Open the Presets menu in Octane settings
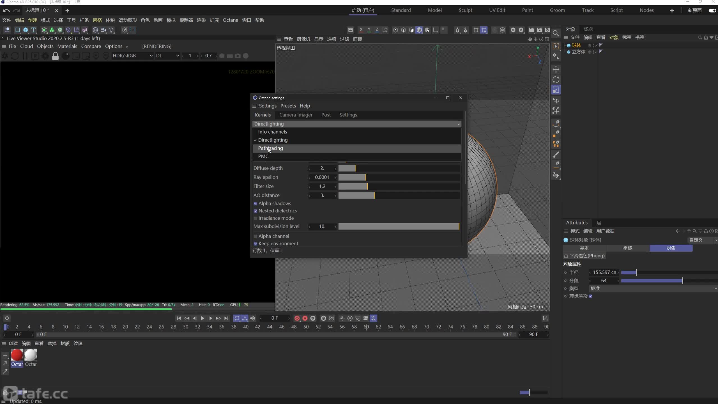The image size is (718, 404). [x=288, y=106]
